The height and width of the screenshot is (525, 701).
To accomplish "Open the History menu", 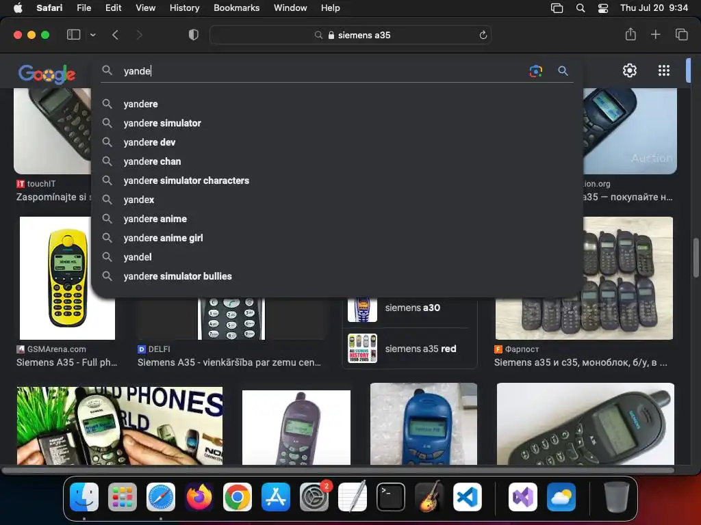I will [x=184, y=8].
